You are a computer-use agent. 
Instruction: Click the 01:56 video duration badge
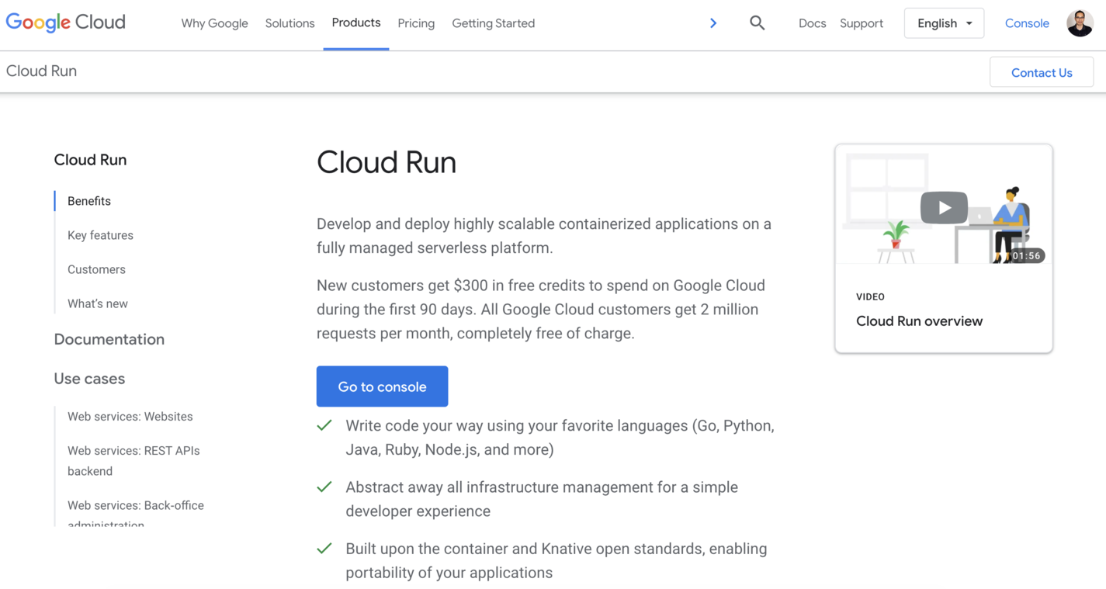tap(1025, 255)
